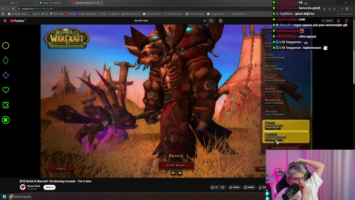Open Honest Noob channel name link
Image resolution: width=355 pixels, height=200 pixels.
coord(34,186)
